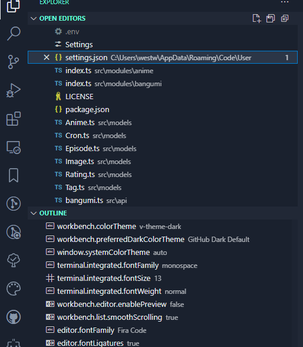Screen dimensions: 303x347
Task: Open the Search view
Action: 14,34
